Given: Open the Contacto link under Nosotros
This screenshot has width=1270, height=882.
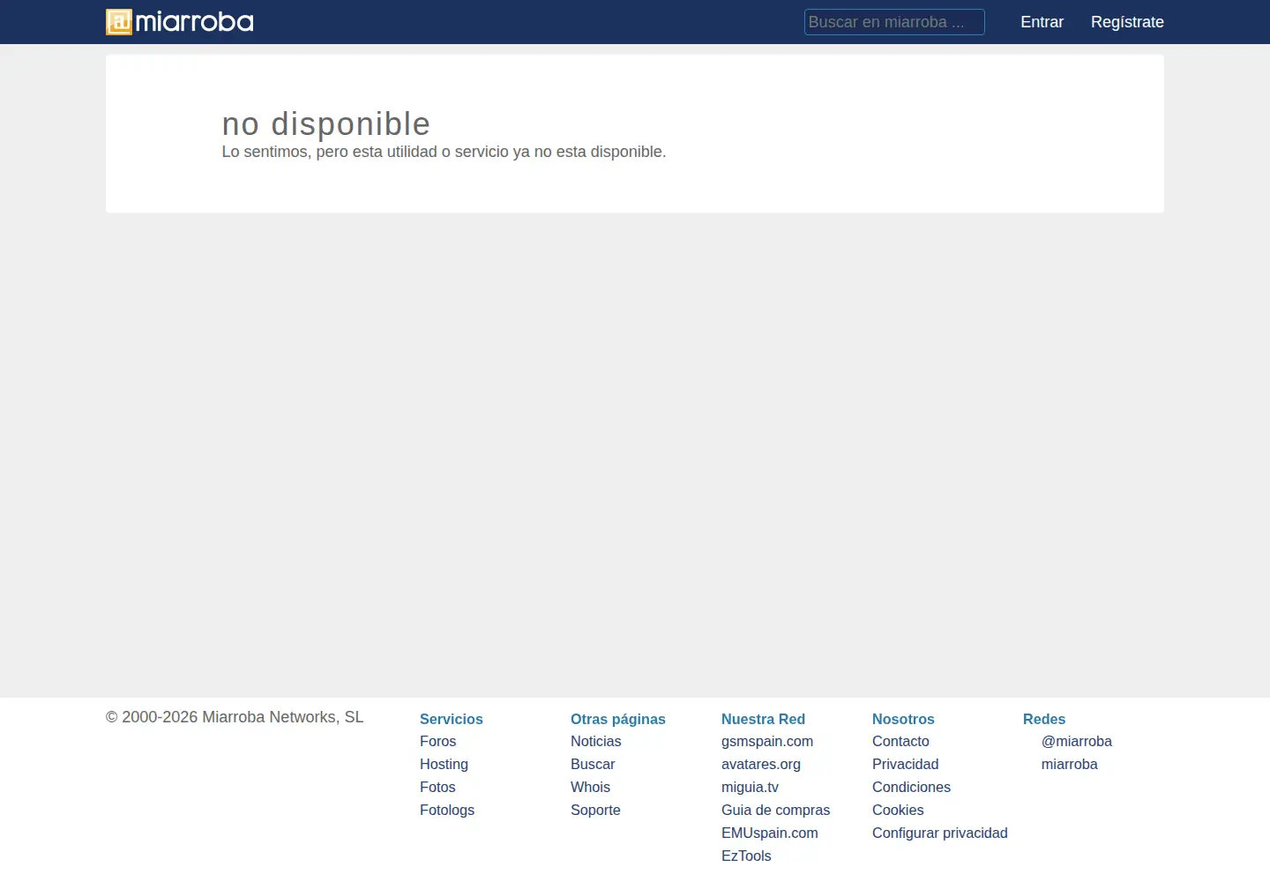Looking at the screenshot, I should pos(900,742).
